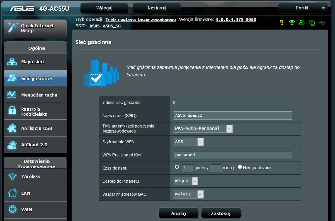Click the Quick Internet Setup wand icon

(x=12, y=28)
